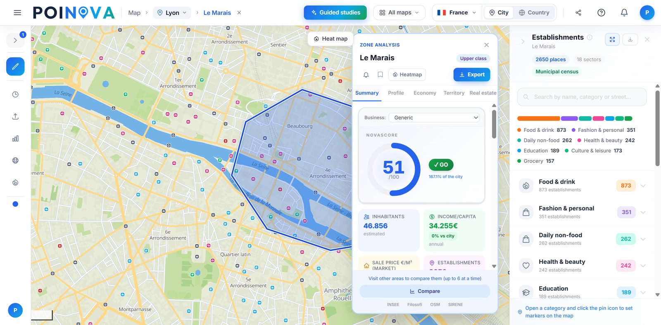Click the orange Food & drink distribution bar
The width and height of the screenshot is (661, 325).
coord(538,118)
